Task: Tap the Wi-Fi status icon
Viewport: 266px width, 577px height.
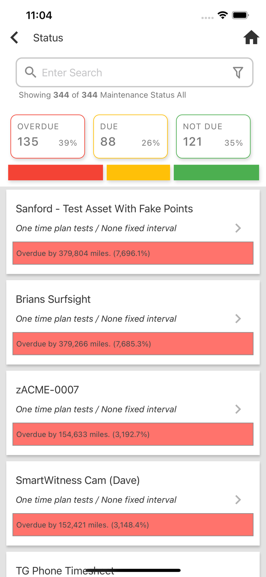Action: tap(223, 15)
